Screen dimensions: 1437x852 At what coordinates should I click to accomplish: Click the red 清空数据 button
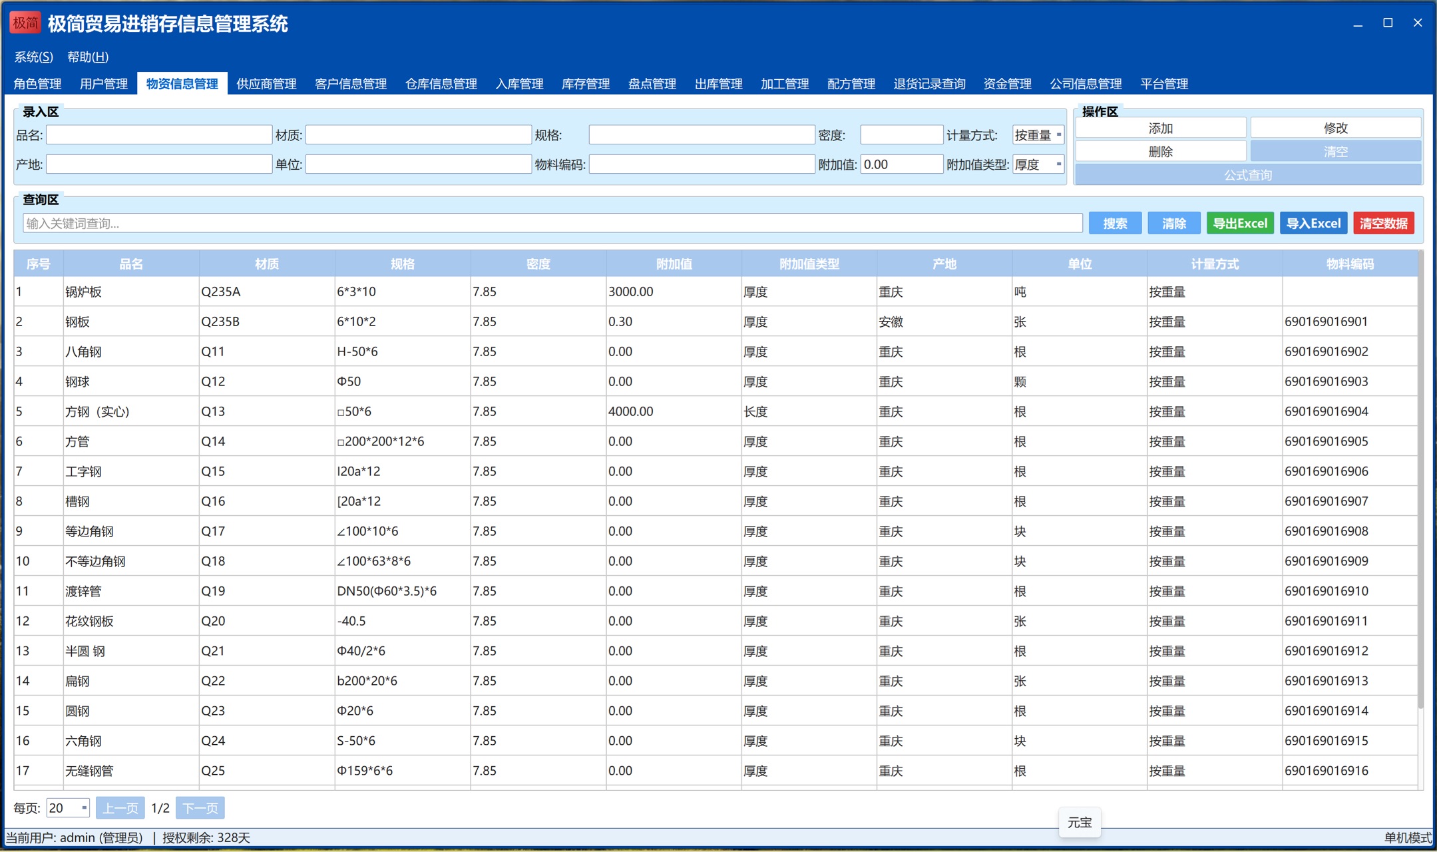(1384, 223)
